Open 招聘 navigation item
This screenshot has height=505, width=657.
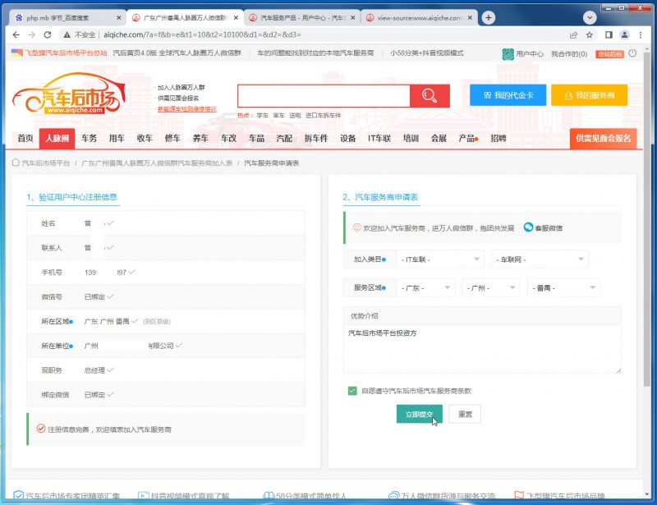point(498,138)
